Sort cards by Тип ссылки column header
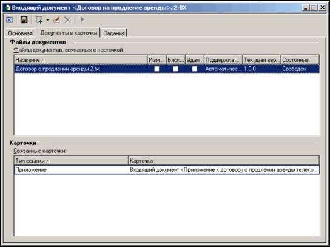 click(x=71, y=161)
